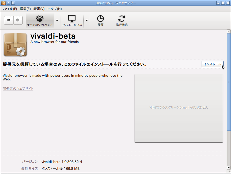Open the ヘルプ(H) menu
The image size is (231, 174).
tap(54, 9)
